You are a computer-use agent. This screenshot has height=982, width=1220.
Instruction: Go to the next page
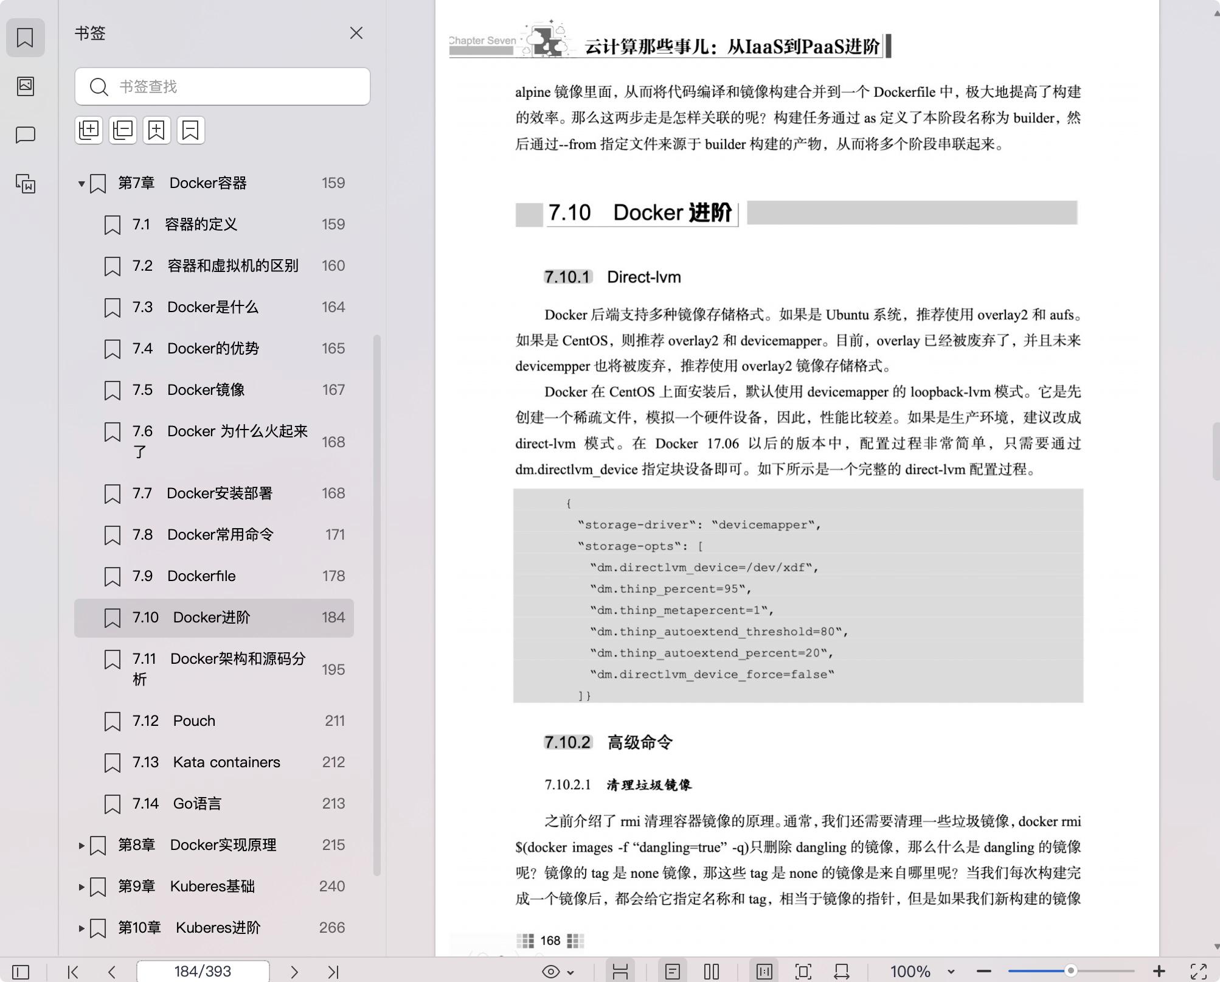(294, 972)
